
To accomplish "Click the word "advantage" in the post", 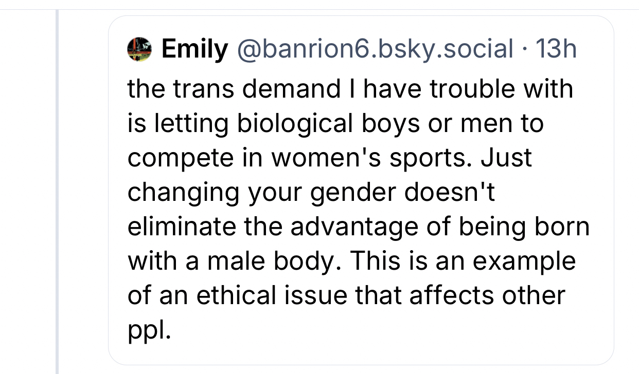I will point(364,227).
